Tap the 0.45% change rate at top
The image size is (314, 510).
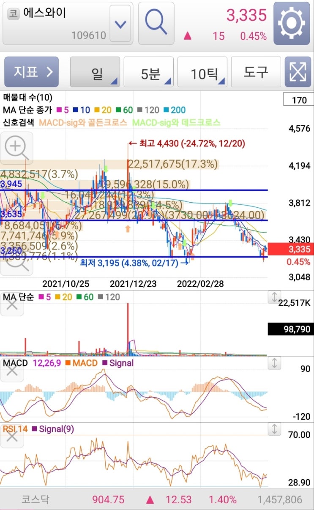[254, 36]
